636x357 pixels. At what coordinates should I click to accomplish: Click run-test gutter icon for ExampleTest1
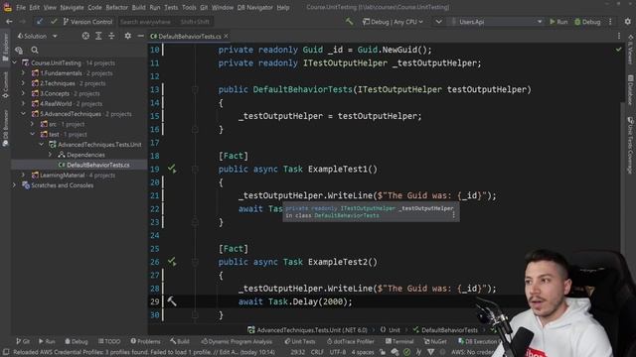click(172, 169)
